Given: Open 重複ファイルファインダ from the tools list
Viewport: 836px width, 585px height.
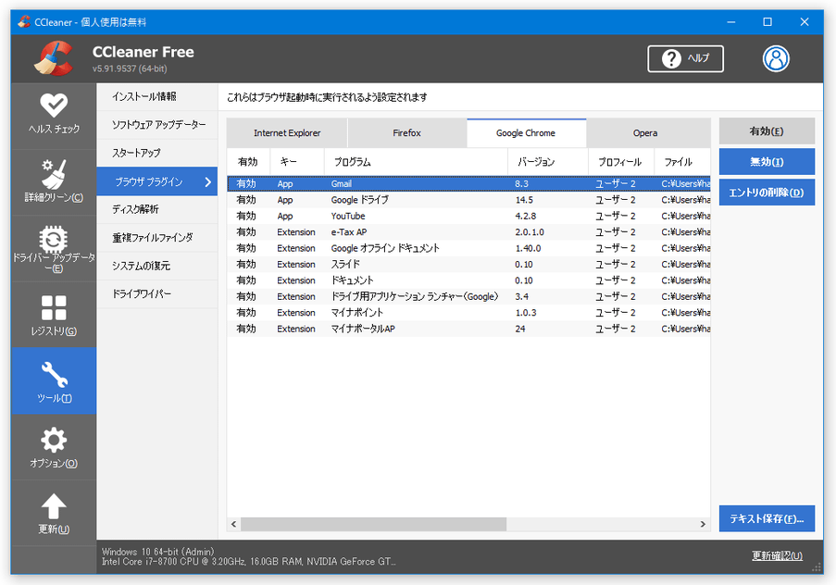Looking at the screenshot, I should [156, 238].
